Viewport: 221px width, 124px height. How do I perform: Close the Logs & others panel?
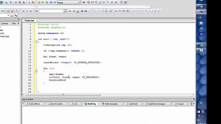coord(194,100)
